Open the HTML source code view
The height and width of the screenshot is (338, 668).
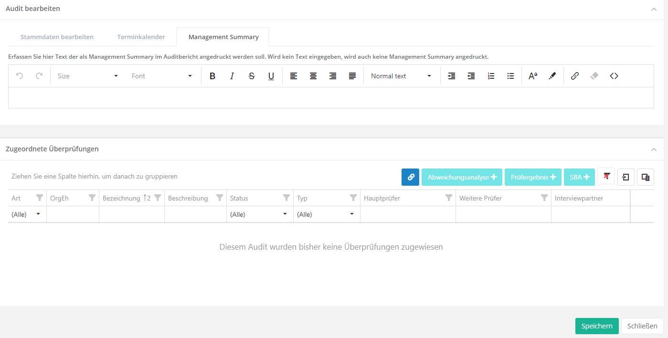point(614,76)
